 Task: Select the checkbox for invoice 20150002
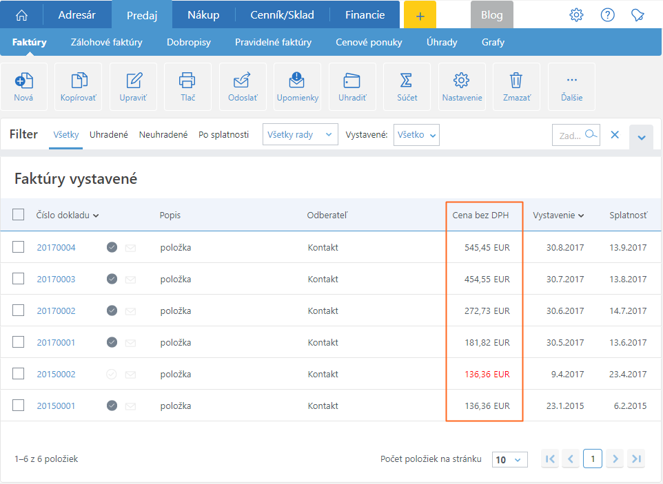(19, 374)
